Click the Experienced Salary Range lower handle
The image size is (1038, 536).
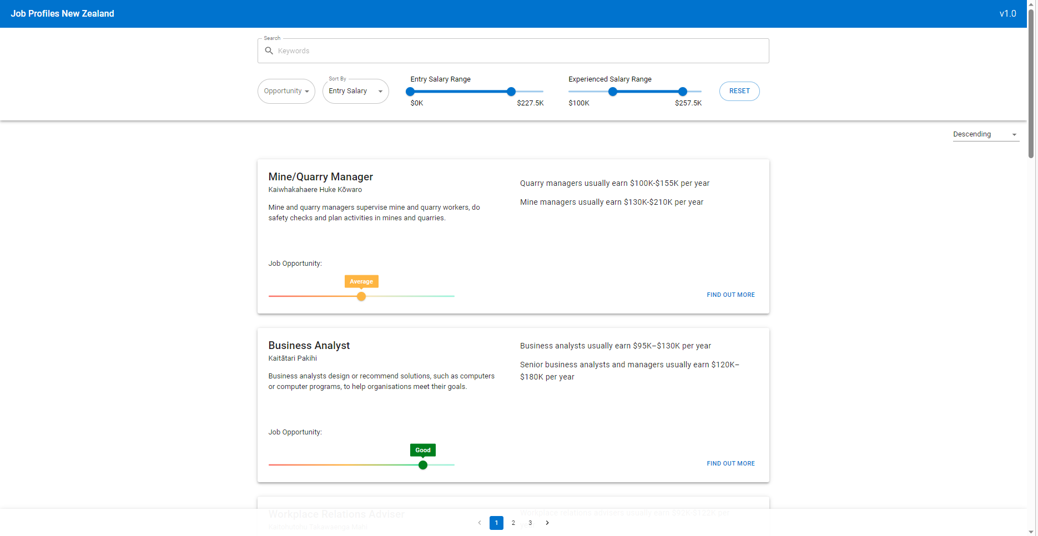612,92
